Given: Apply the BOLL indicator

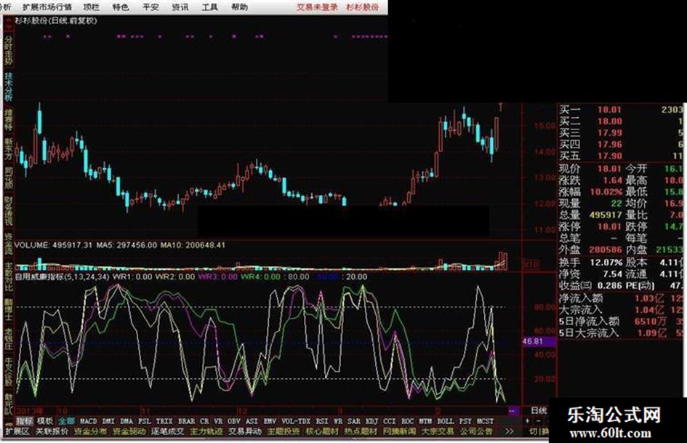Looking at the screenshot, I should pyautogui.click(x=446, y=421).
